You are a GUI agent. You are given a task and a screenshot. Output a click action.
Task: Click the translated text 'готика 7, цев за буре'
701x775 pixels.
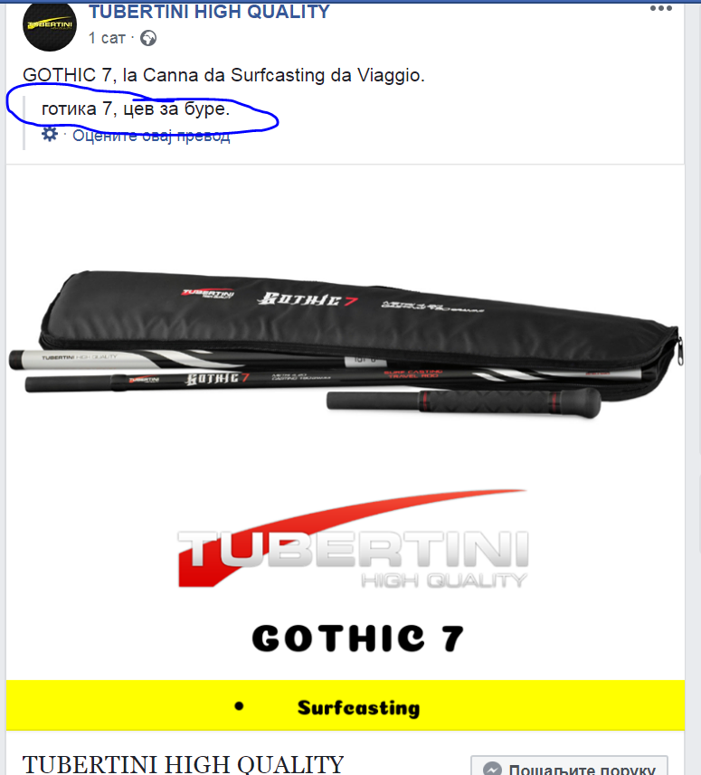(x=136, y=109)
